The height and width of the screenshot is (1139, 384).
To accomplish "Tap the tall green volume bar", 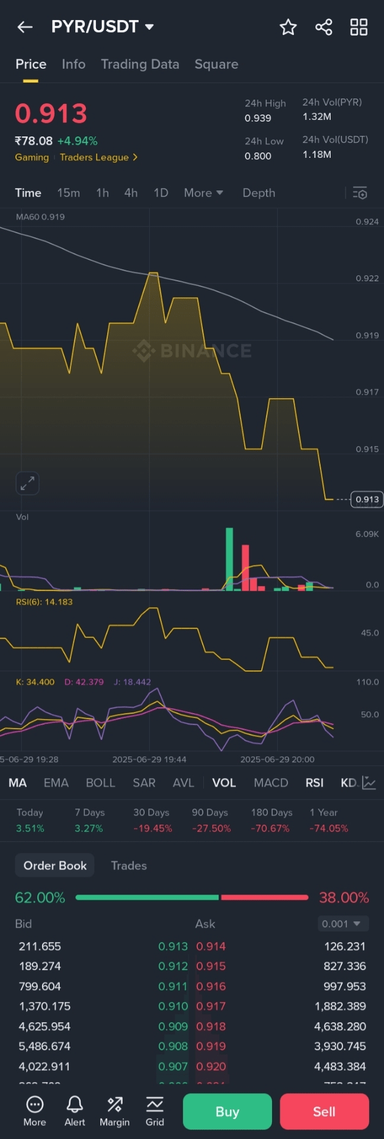I will pos(229,559).
